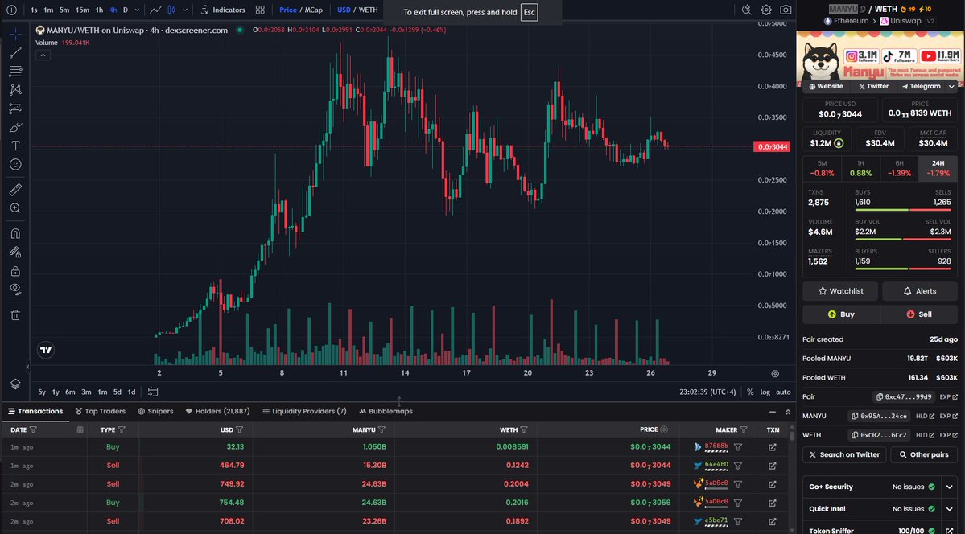Open the Snipers tab
This screenshot has height=534, width=965.
[155, 411]
